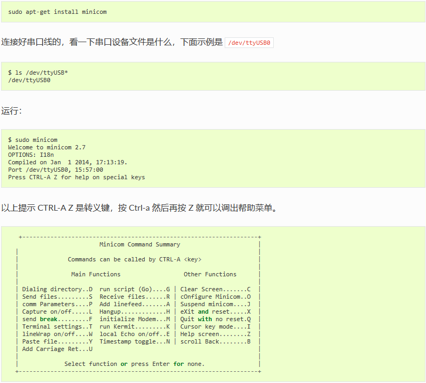The width and height of the screenshot is (426, 383).
Task: Click the '/dev/ttyUSB0' output line under the ls command
Action: pyautogui.click(x=29, y=81)
